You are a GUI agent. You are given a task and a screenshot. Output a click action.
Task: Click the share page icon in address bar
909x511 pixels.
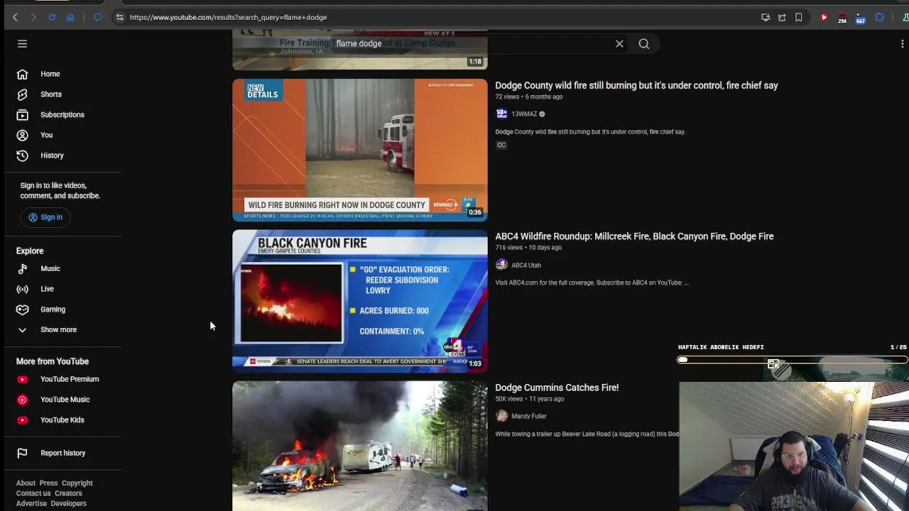(782, 17)
